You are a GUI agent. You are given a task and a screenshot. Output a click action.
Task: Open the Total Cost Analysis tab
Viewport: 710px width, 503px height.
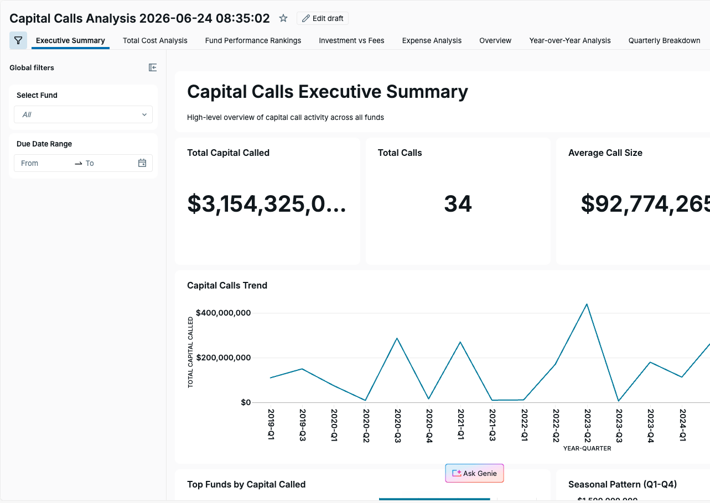(155, 40)
